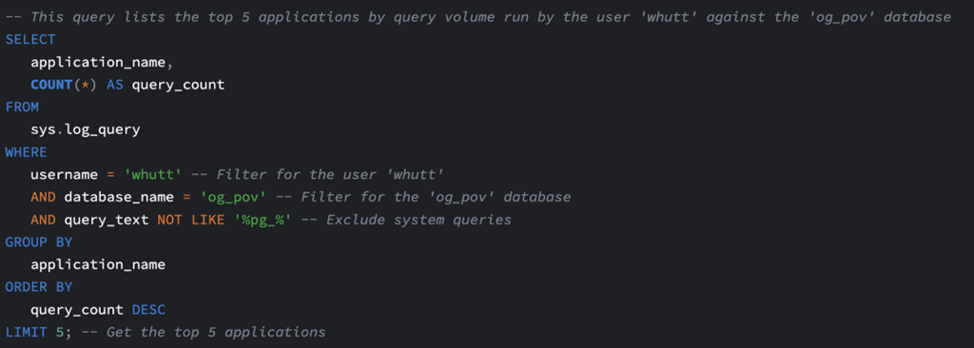Click the LIMIT keyword
The width and height of the screenshot is (974, 348).
pyautogui.click(x=26, y=332)
